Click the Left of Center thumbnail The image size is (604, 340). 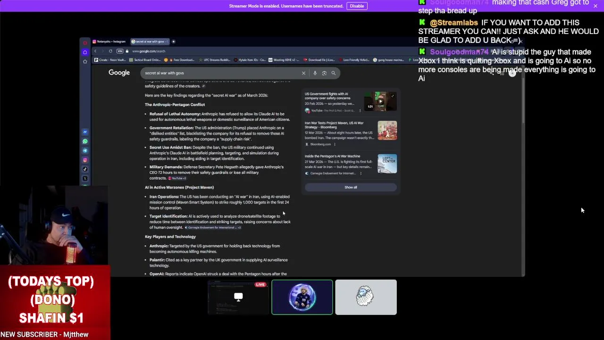pos(387,163)
